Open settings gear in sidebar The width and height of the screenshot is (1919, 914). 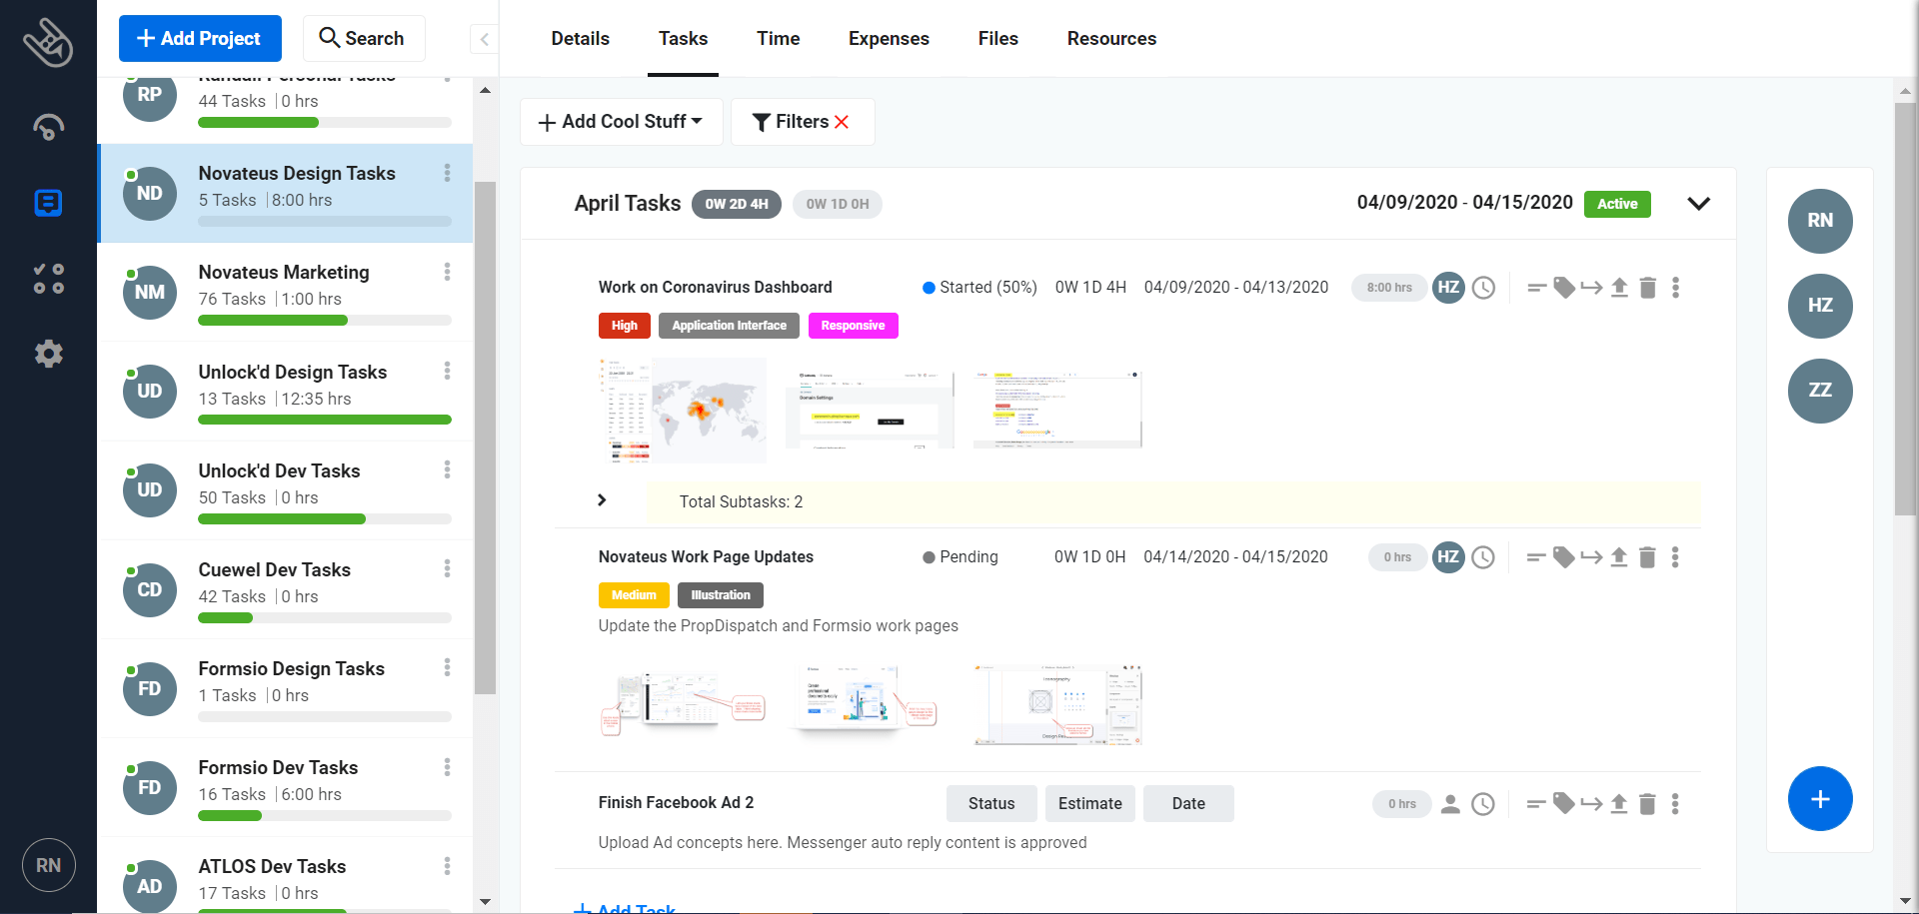tap(48, 354)
